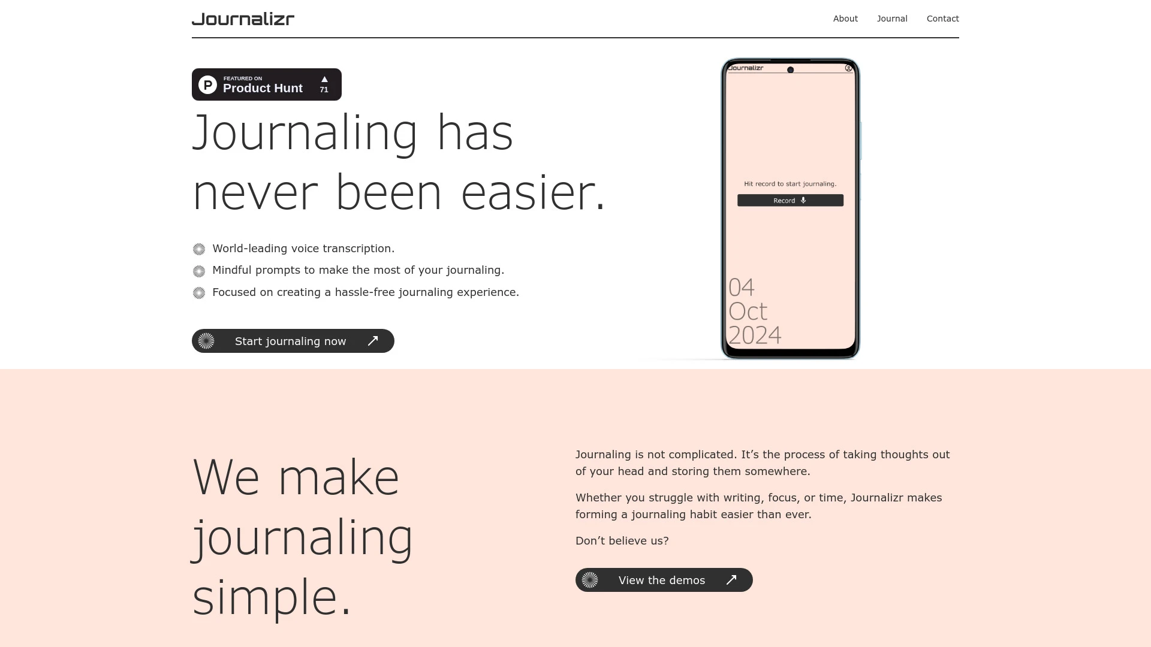1151x647 pixels.
Task: Click Start journaling now button
Action: pyautogui.click(x=293, y=340)
